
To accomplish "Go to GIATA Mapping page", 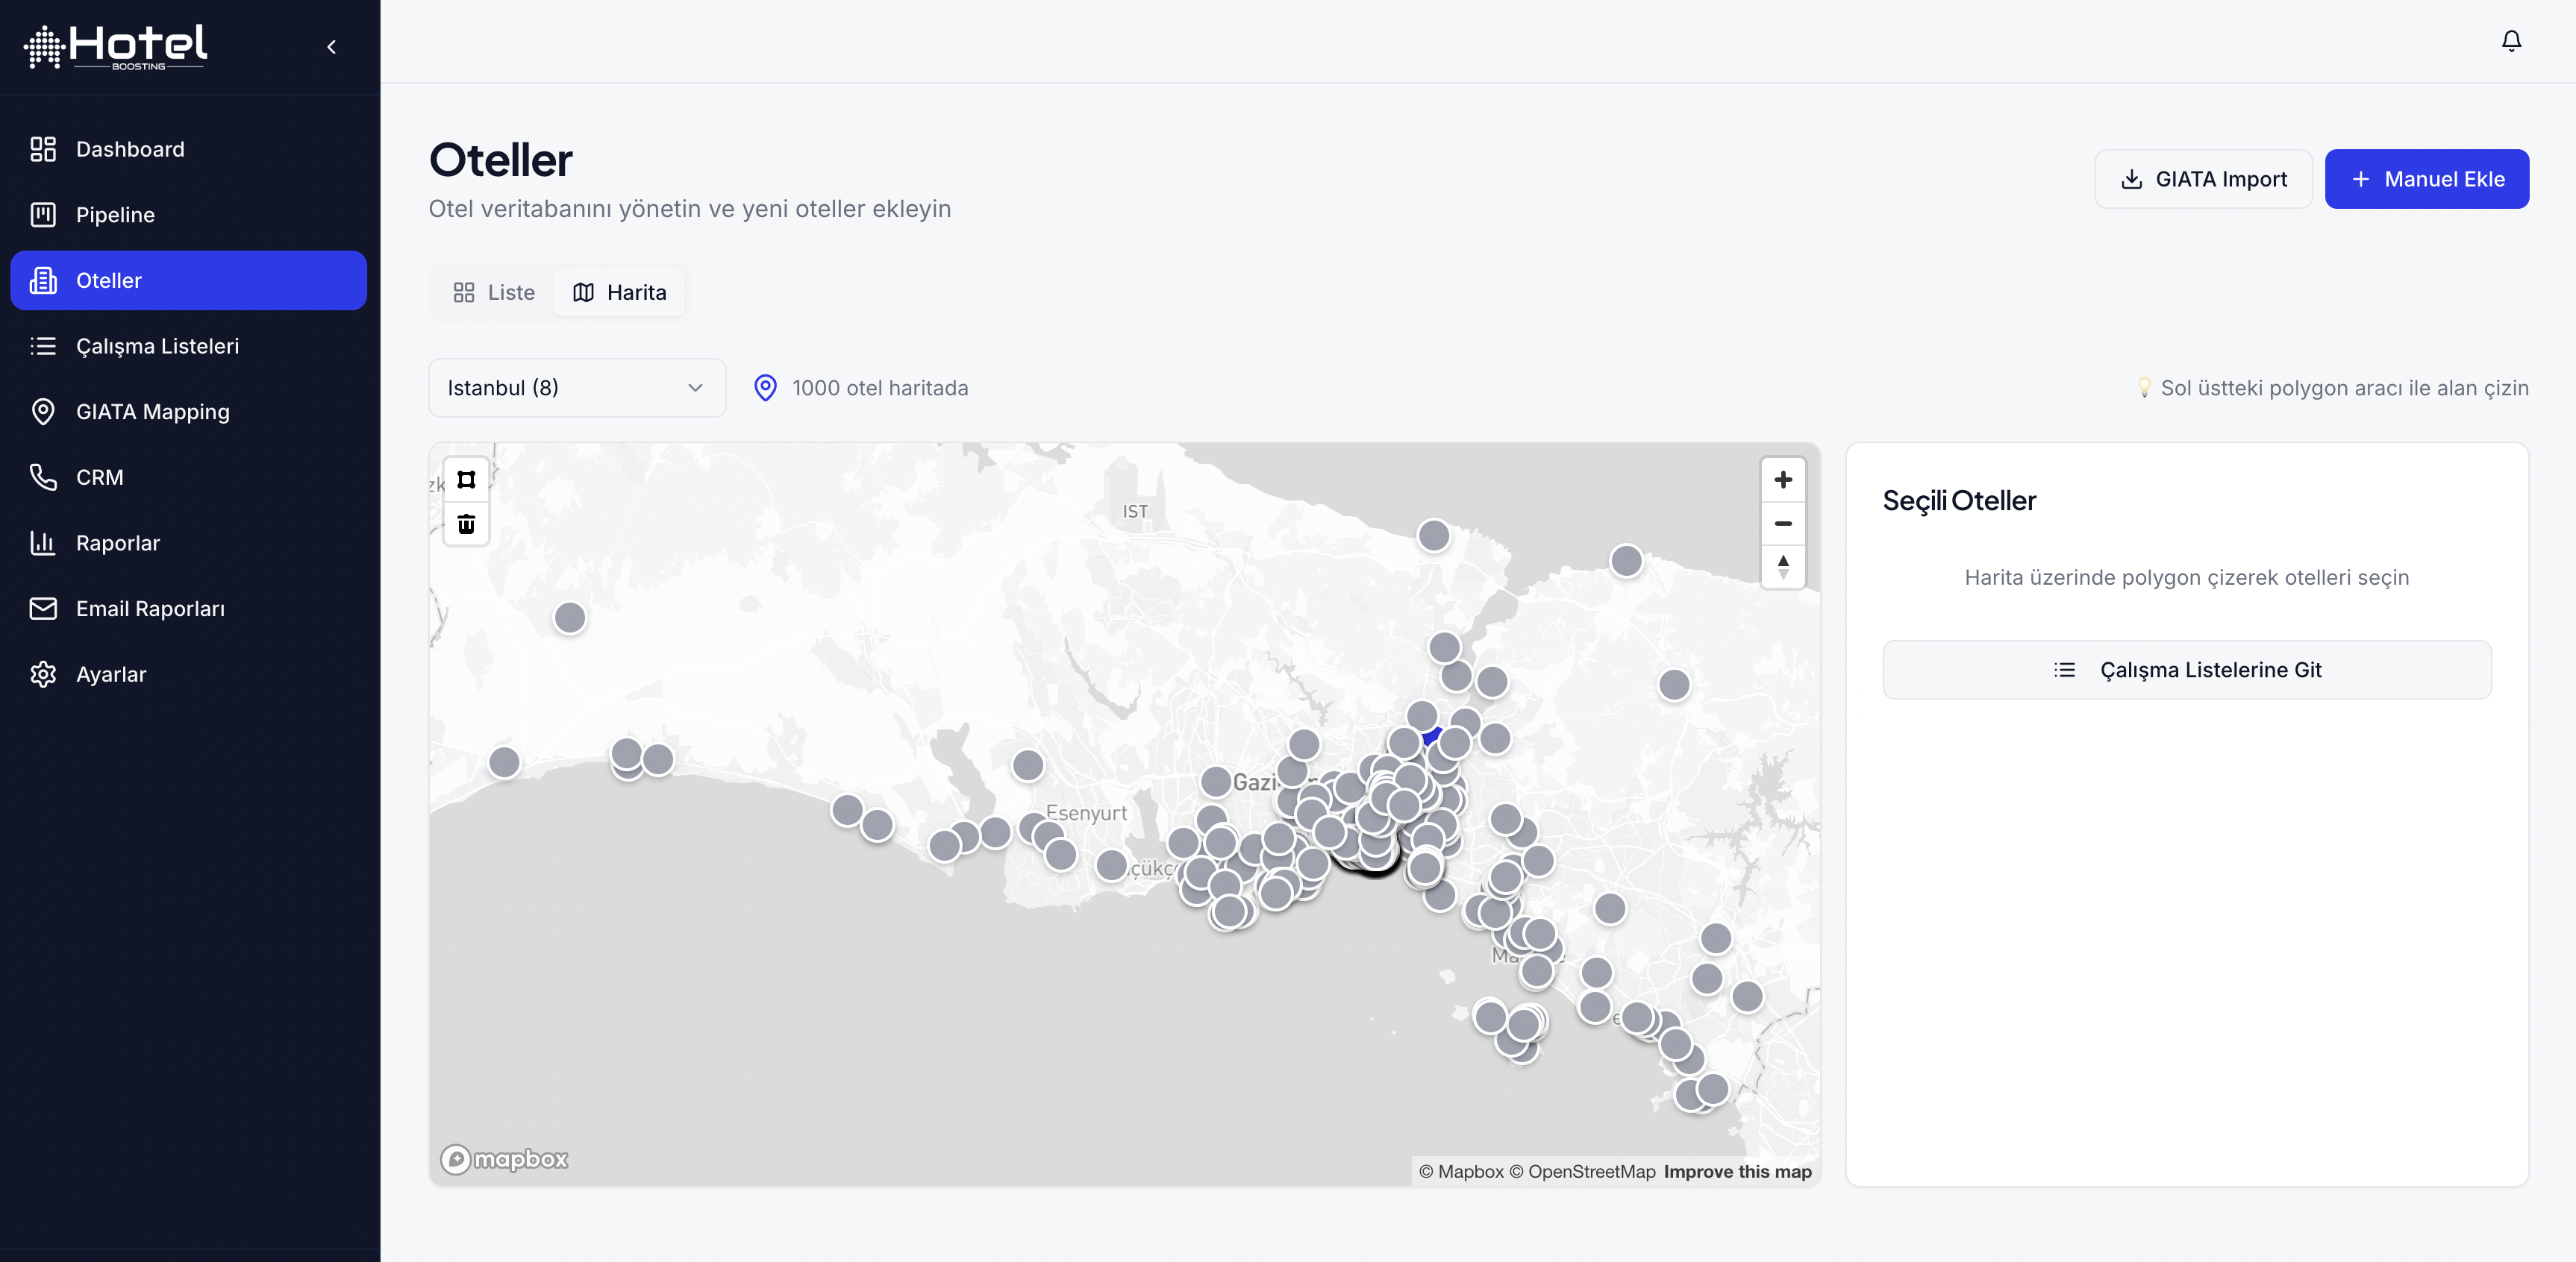I will 152,412.
